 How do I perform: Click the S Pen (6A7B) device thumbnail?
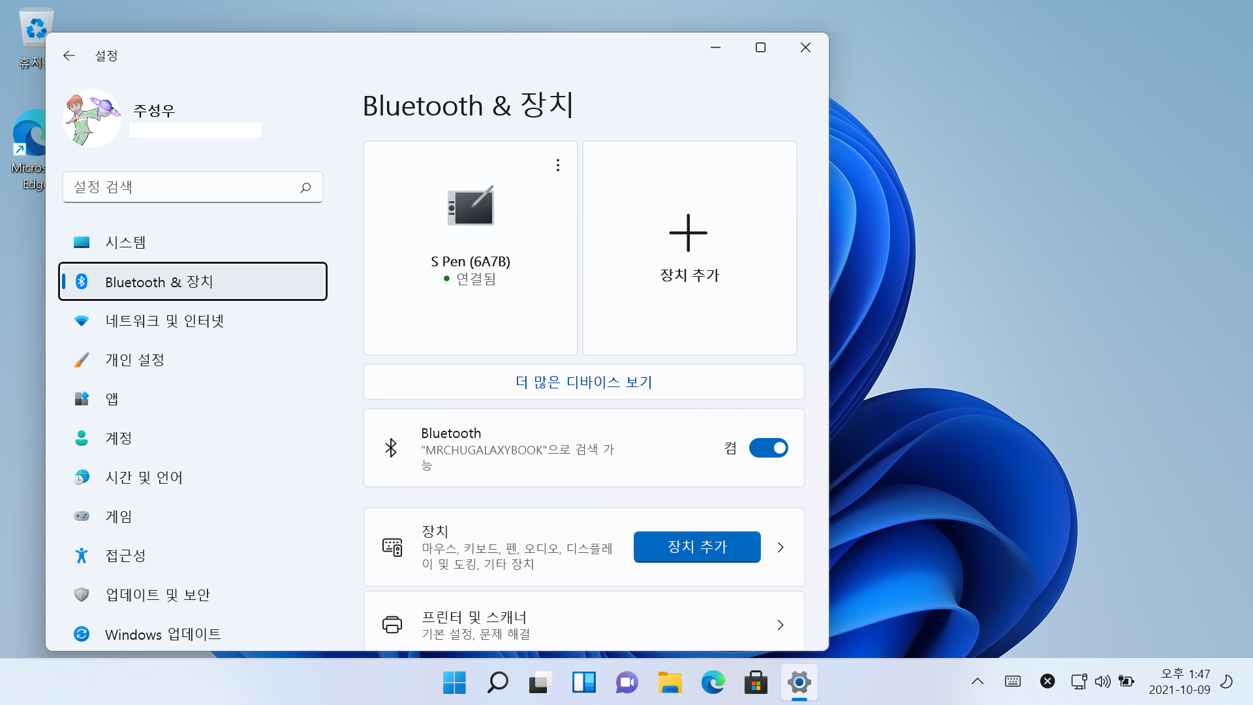pyautogui.click(x=471, y=206)
